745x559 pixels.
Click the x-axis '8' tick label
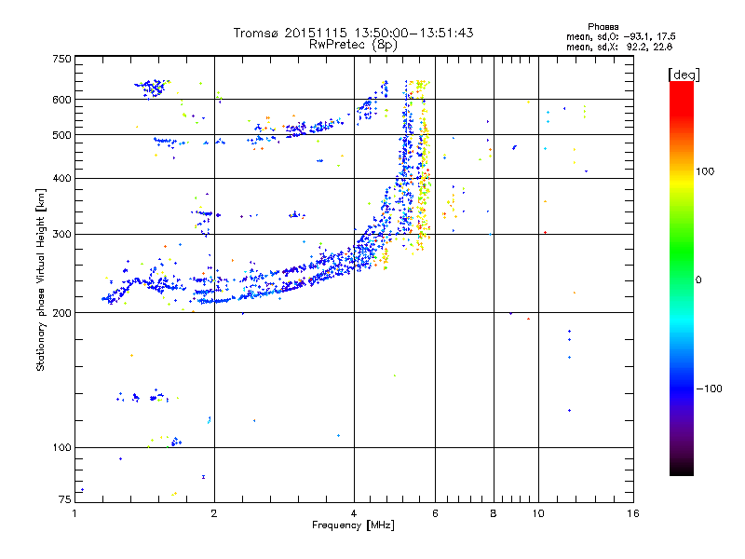point(494,513)
